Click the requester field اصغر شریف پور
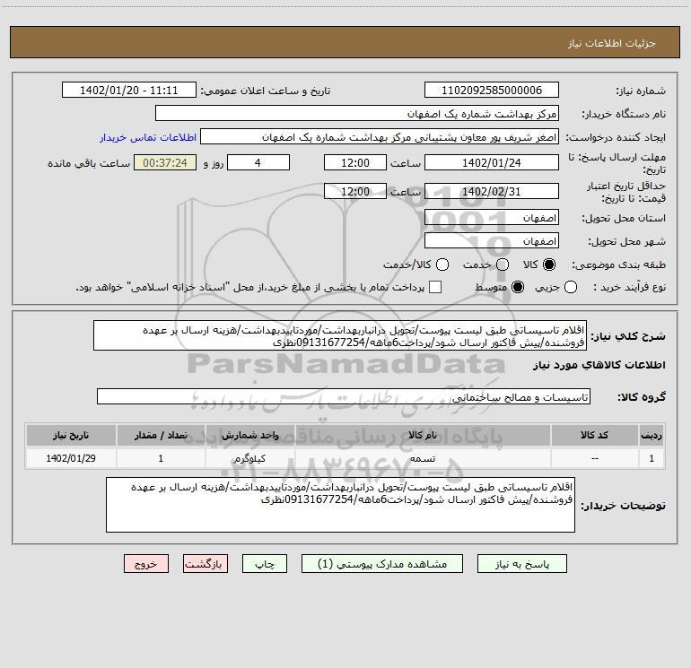The image size is (691, 668). [380, 137]
